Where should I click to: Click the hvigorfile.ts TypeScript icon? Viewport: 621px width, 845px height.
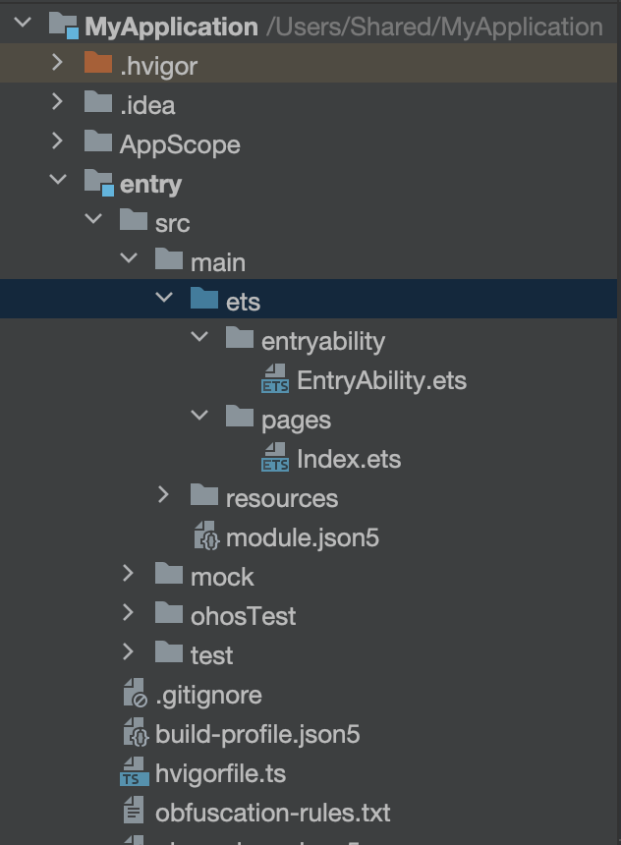coord(135,773)
